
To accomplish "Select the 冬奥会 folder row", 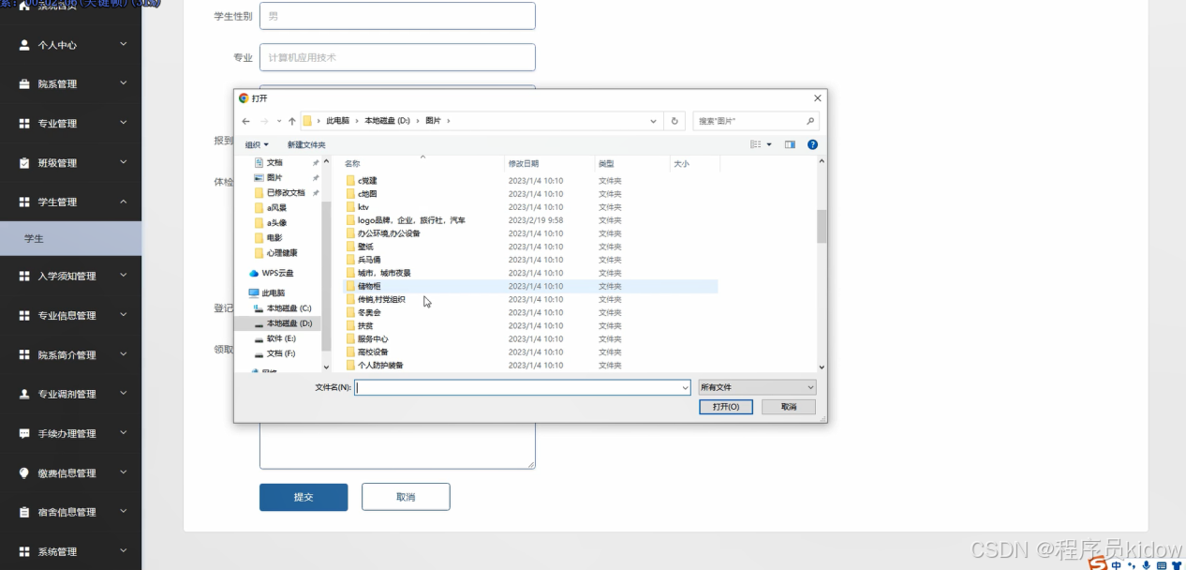I will coord(530,312).
